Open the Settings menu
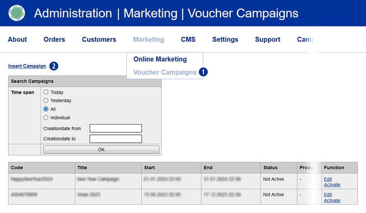The width and height of the screenshot is (366, 213). pos(225,40)
